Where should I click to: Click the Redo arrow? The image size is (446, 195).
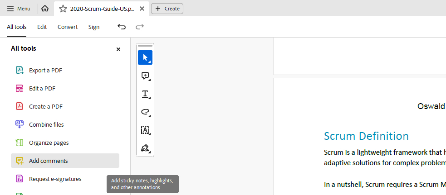[x=140, y=27]
